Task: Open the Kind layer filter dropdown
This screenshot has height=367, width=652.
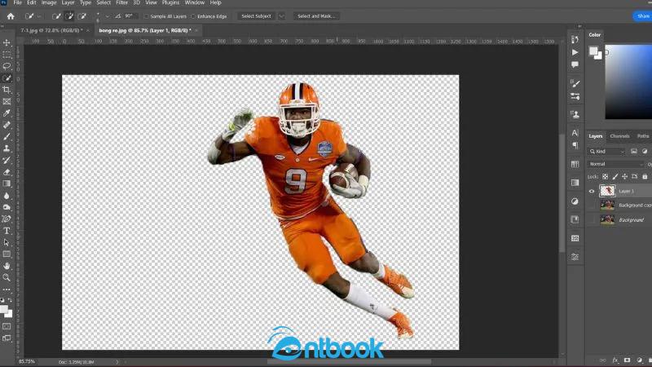Action: point(609,152)
